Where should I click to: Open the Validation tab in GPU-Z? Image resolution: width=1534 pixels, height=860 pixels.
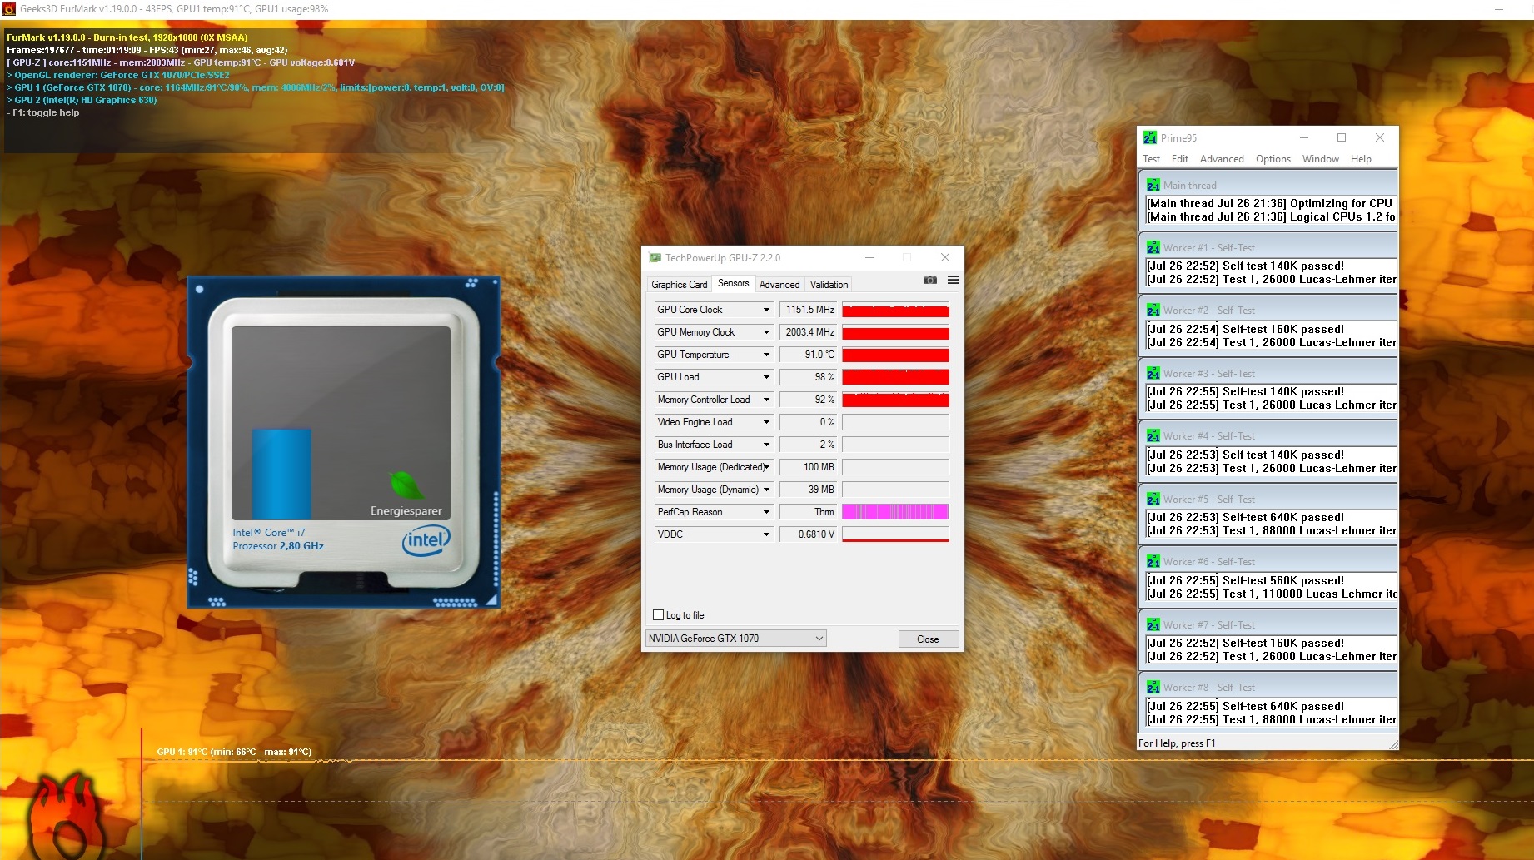829,285
